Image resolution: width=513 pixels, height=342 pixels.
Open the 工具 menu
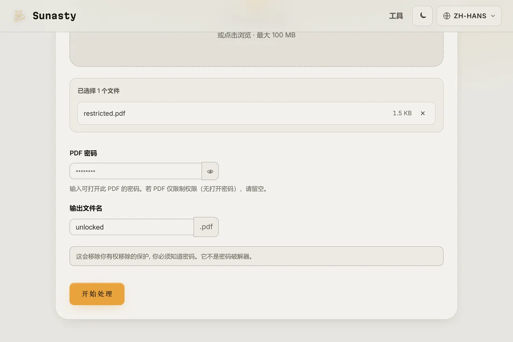(x=396, y=16)
